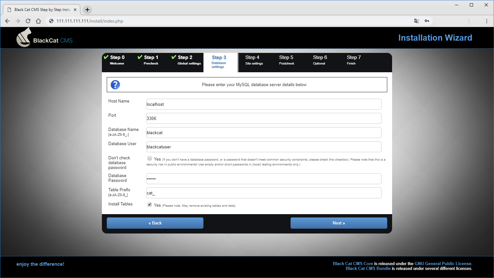Viewport: 494px width, 278px height.
Task: Click the browser home icon
Action: click(x=38, y=21)
